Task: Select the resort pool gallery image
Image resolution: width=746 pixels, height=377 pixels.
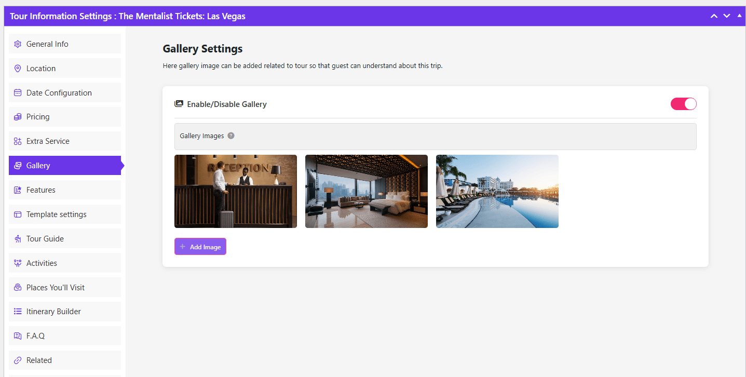Action: point(497,191)
